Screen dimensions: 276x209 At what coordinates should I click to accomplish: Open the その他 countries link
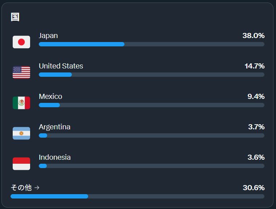pos(21,188)
